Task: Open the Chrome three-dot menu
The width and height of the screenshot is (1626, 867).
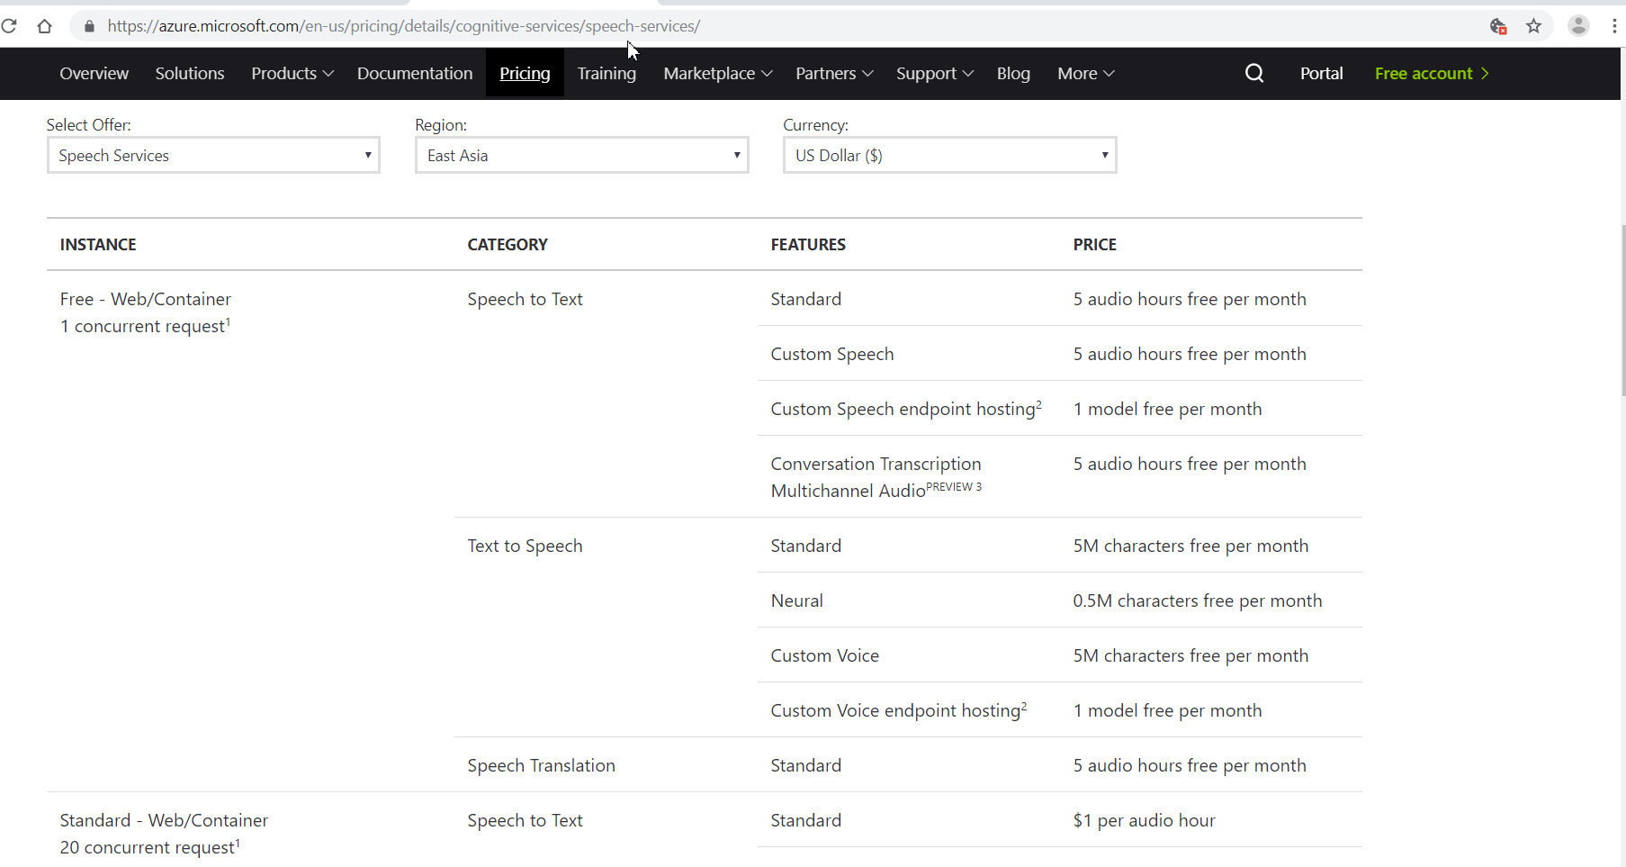Action: point(1615,26)
